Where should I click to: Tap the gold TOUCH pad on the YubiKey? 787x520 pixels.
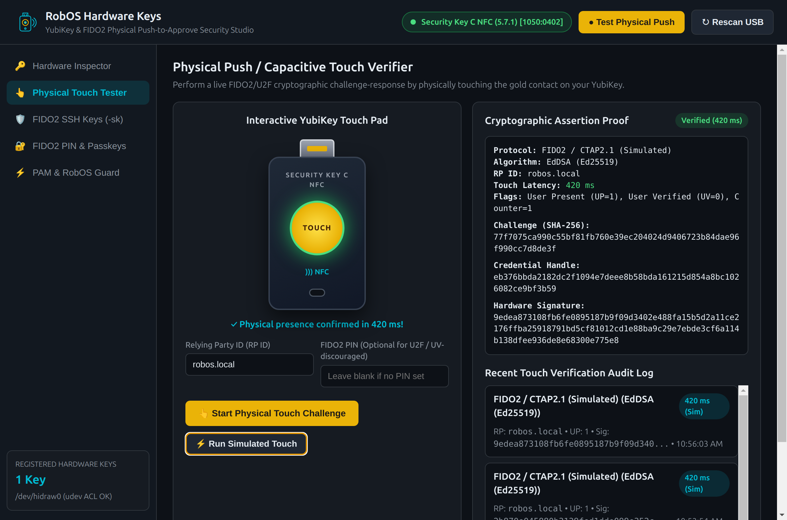click(317, 228)
